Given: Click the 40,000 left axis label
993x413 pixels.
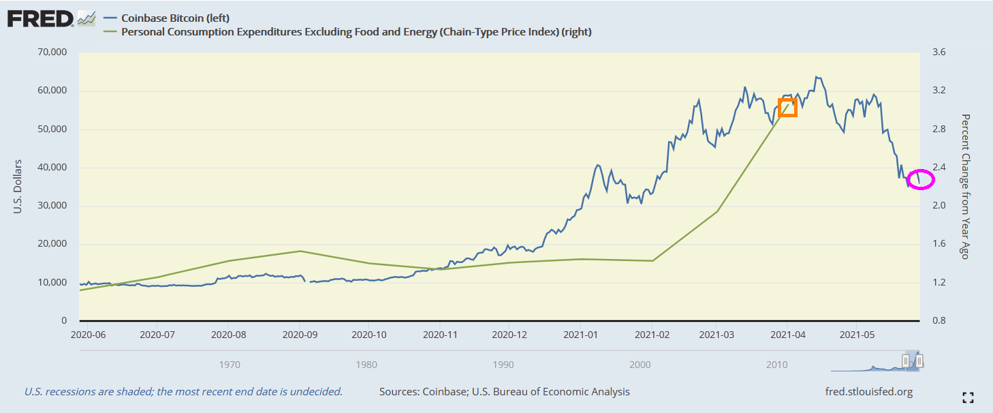Looking at the screenshot, I should click(52, 168).
